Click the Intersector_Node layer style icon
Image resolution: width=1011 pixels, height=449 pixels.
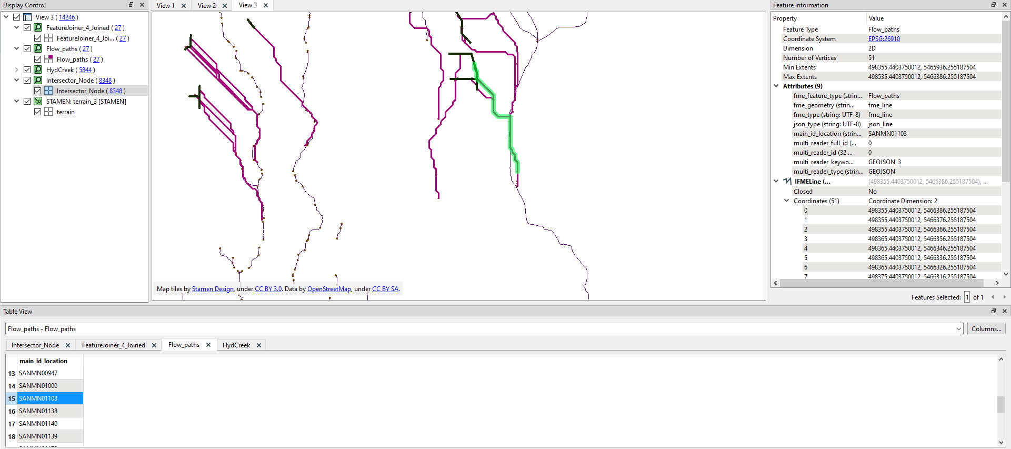pyautogui.click(x=48, y=91)
